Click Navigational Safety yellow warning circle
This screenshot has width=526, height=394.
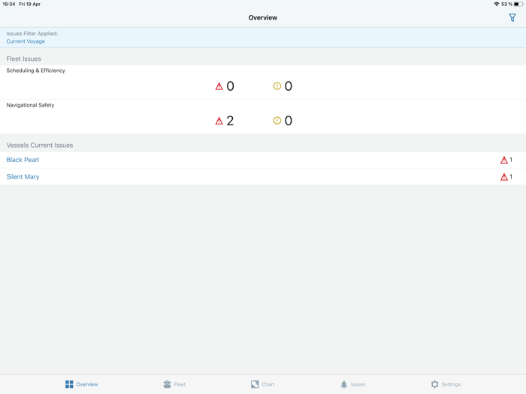point(277,121)
